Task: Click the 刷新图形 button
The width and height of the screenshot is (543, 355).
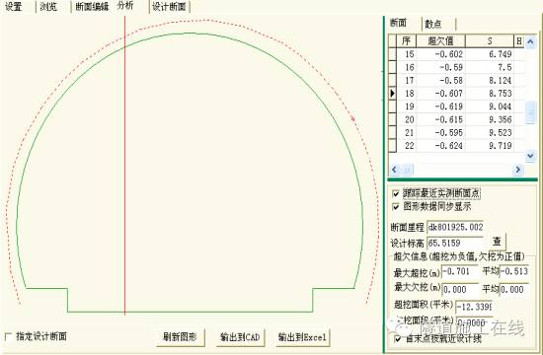Action: 180,337
